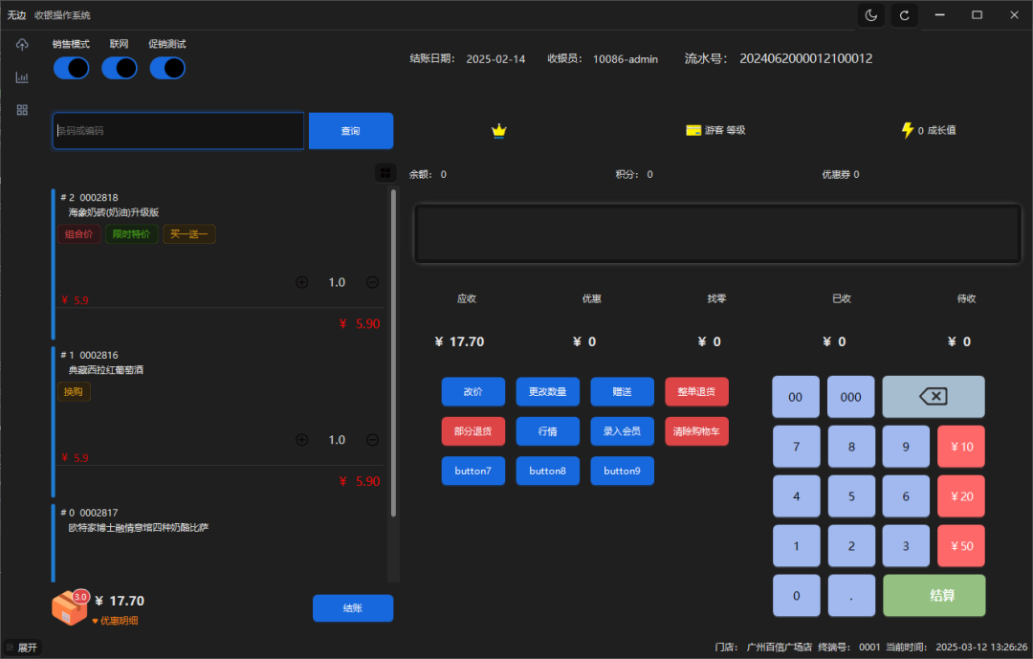Screen dimensions: 1033x659
Task: Tap the ¥20 quick cash key
Action: [961, 496]
